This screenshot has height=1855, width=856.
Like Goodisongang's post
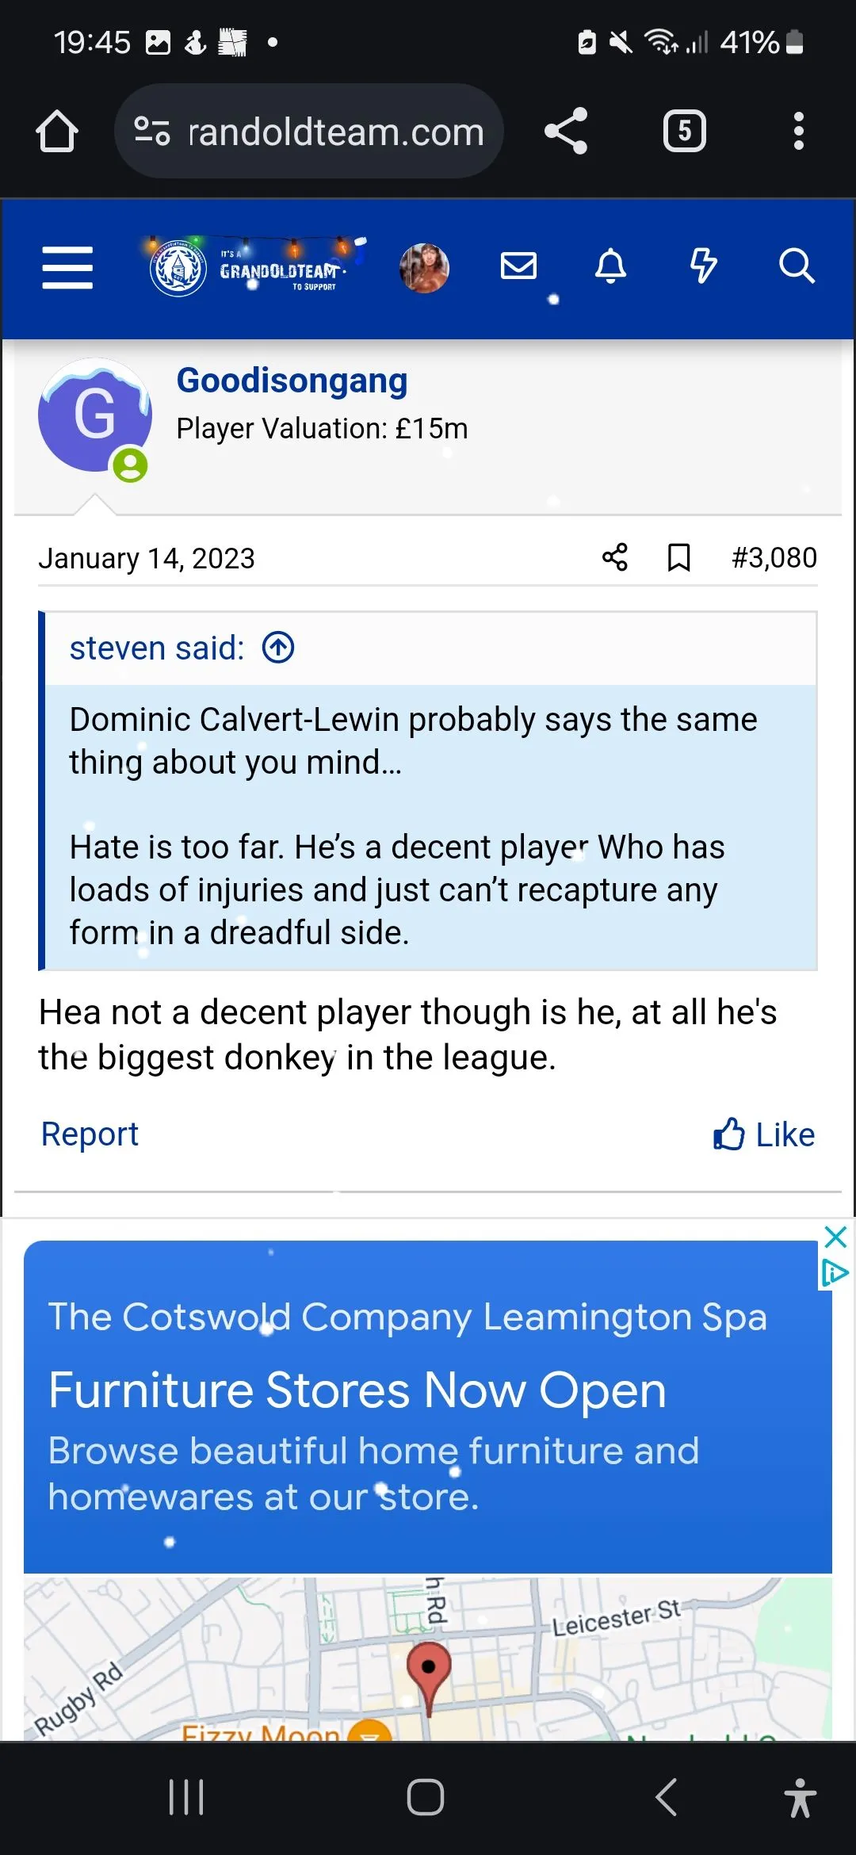[x=764, y=1134]
